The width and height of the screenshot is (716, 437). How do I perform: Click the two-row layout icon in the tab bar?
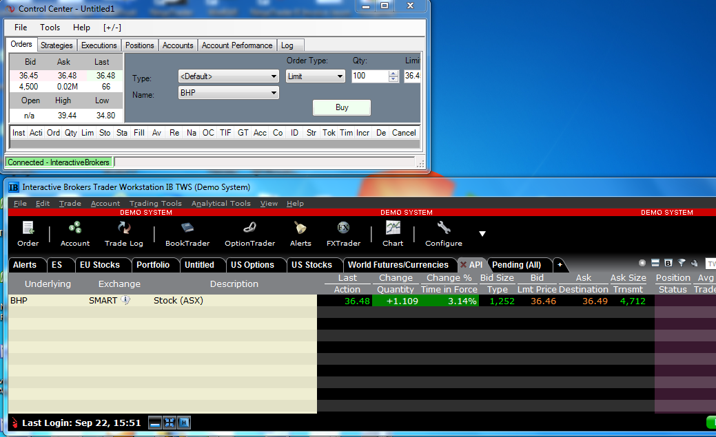(x=655, y=263)
